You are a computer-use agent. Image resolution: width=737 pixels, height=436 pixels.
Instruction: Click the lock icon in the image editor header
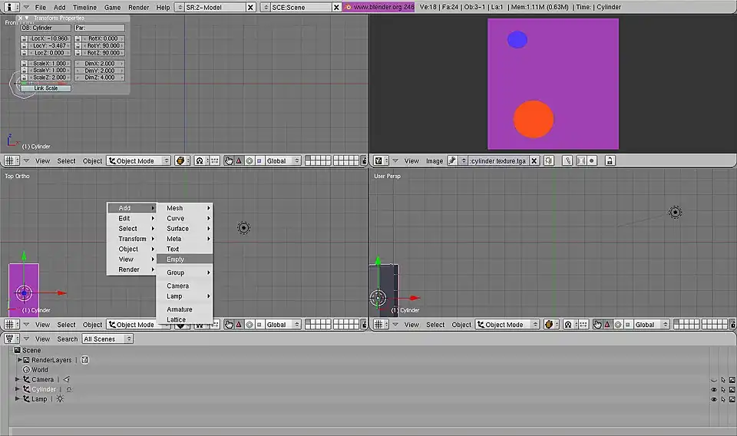[610, 161]
